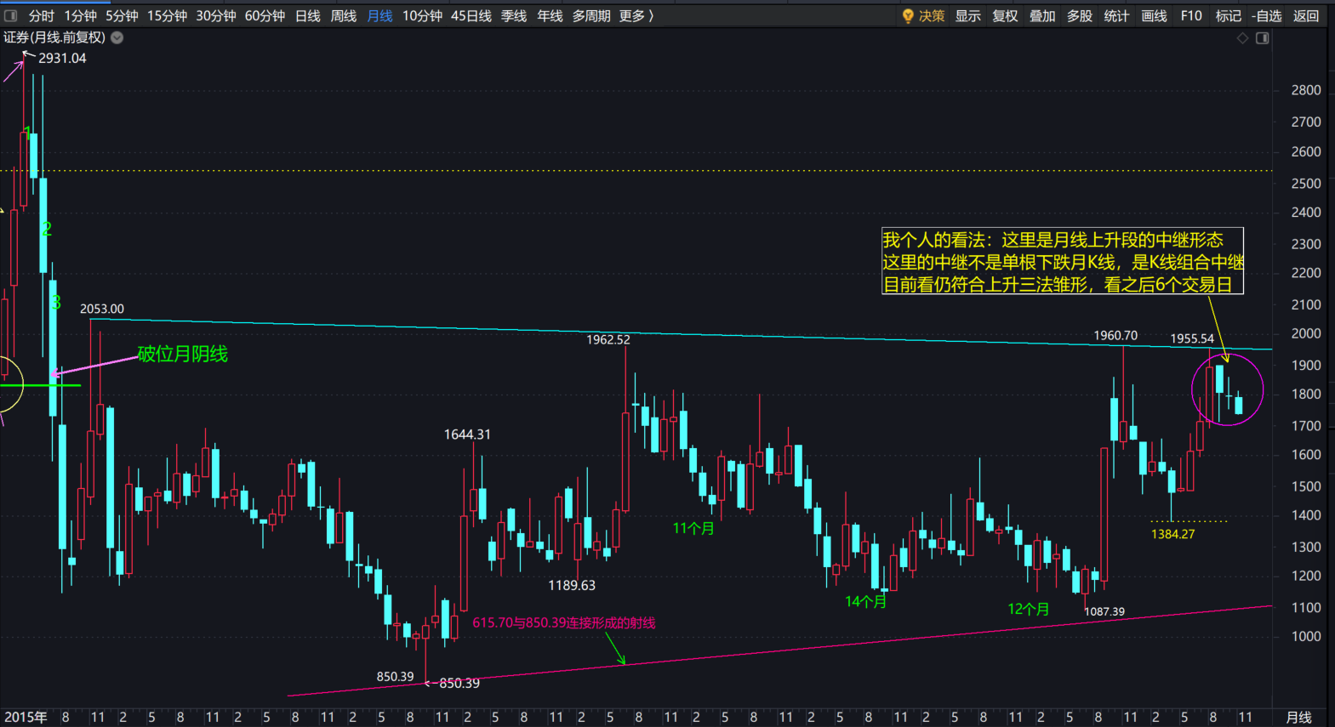Open F10 company info
This screenshot has width=1335, height=727.
(x=1191, y=15)
